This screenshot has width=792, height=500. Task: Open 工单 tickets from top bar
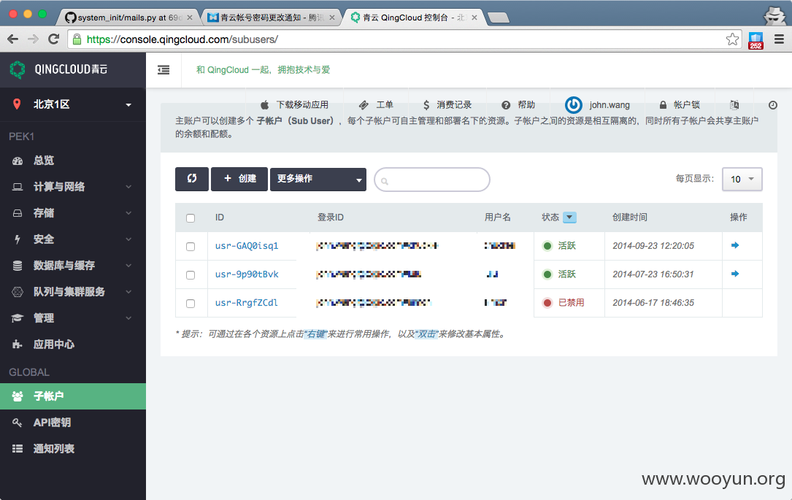tap(376, 105)
